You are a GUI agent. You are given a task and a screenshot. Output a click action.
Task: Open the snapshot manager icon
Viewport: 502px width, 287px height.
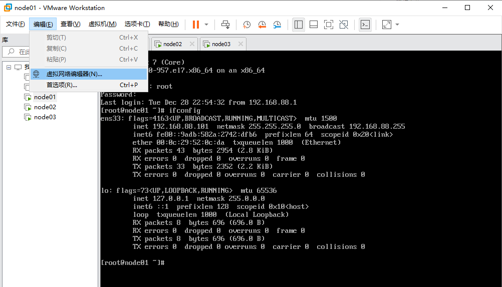click(x=277, y=25)
